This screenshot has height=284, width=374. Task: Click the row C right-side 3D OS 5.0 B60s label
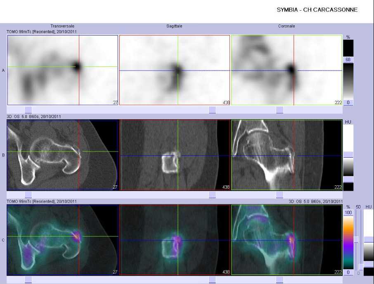(x=315, y=201)
